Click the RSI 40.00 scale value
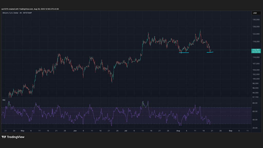Image resolution: width=263 pixels, height=148 pixels. pos(255,120)
